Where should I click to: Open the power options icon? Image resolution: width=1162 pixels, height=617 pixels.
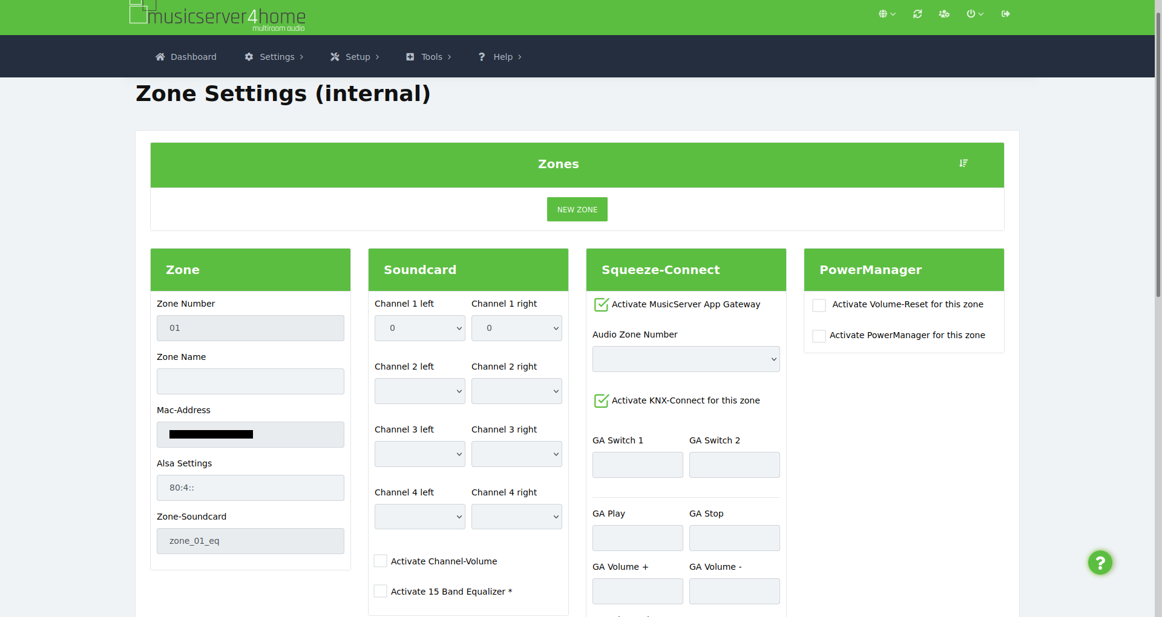(974, 14)
